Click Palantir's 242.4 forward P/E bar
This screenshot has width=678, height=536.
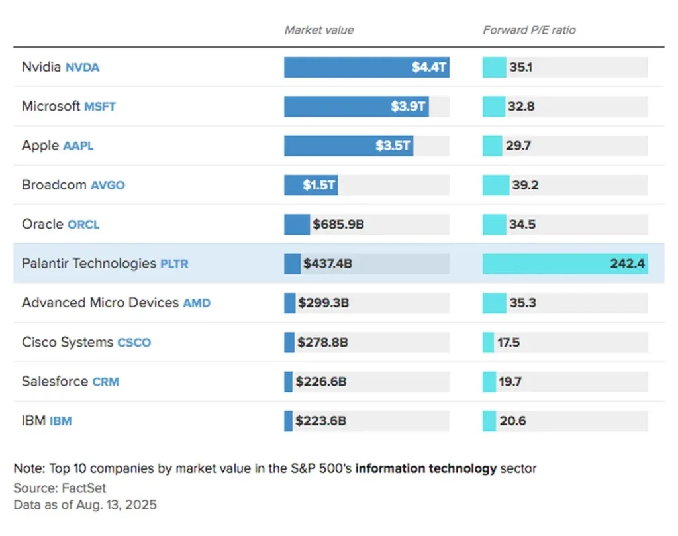pos(565,264)
